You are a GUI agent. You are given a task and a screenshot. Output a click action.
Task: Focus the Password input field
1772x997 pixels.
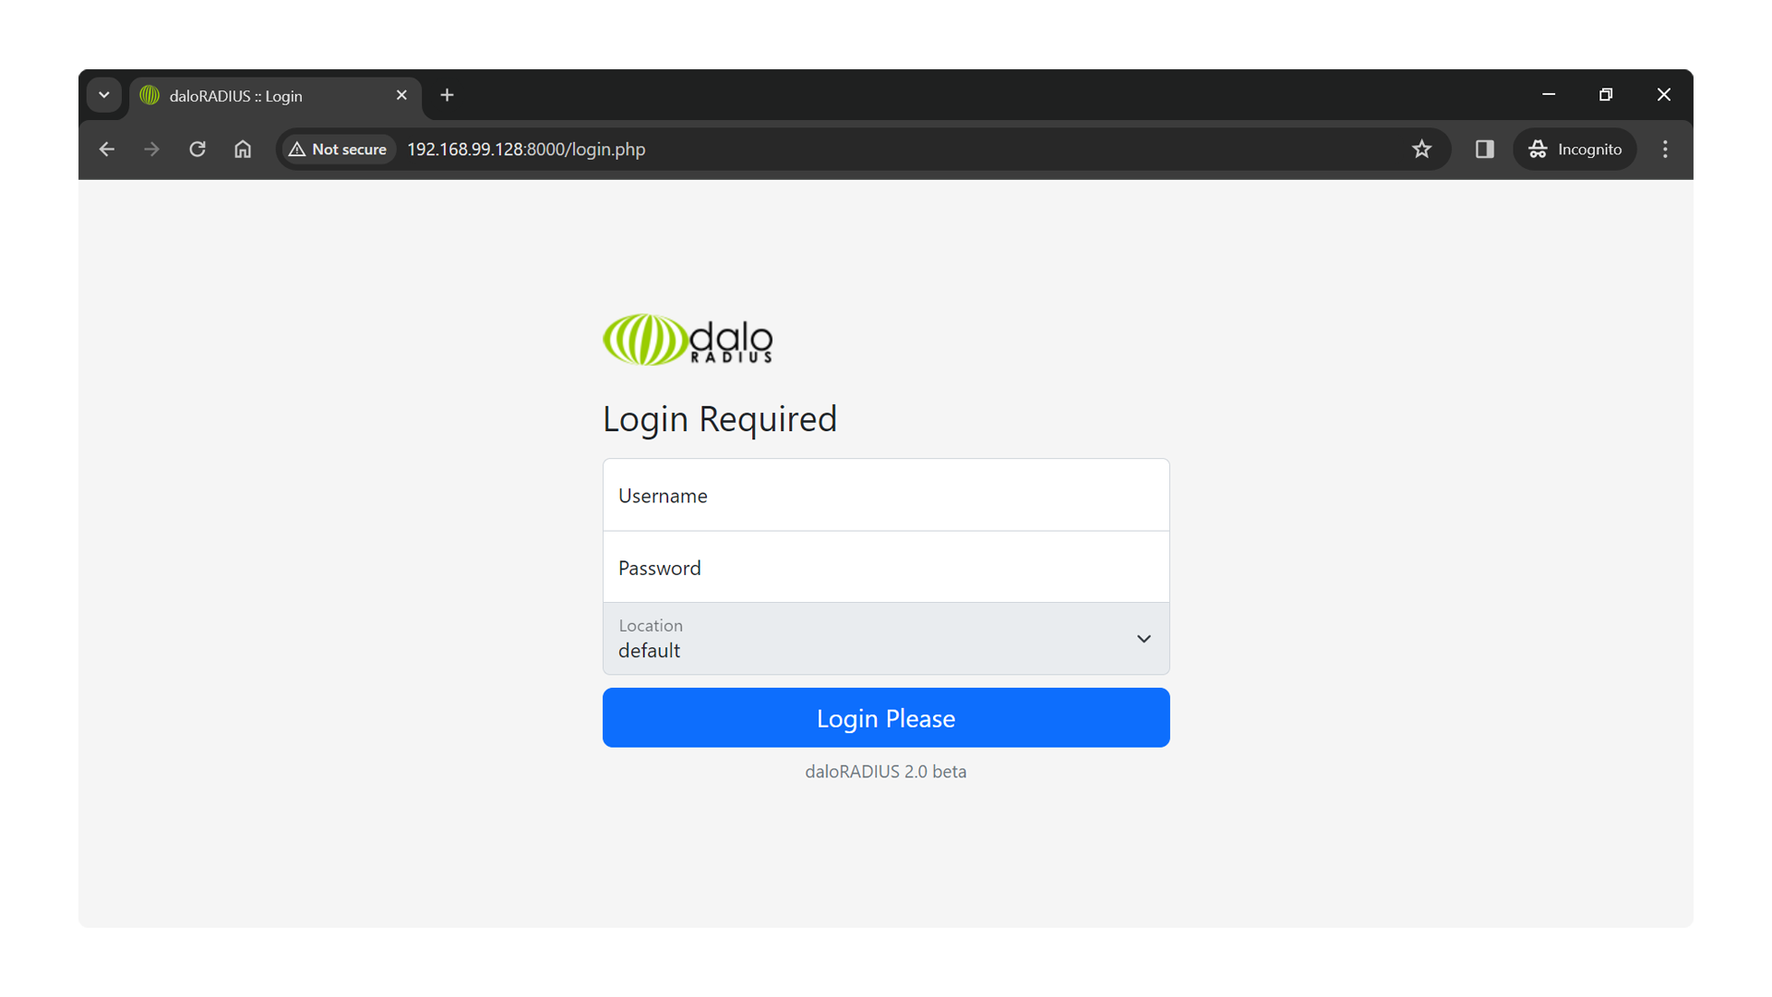click(886, 568)
